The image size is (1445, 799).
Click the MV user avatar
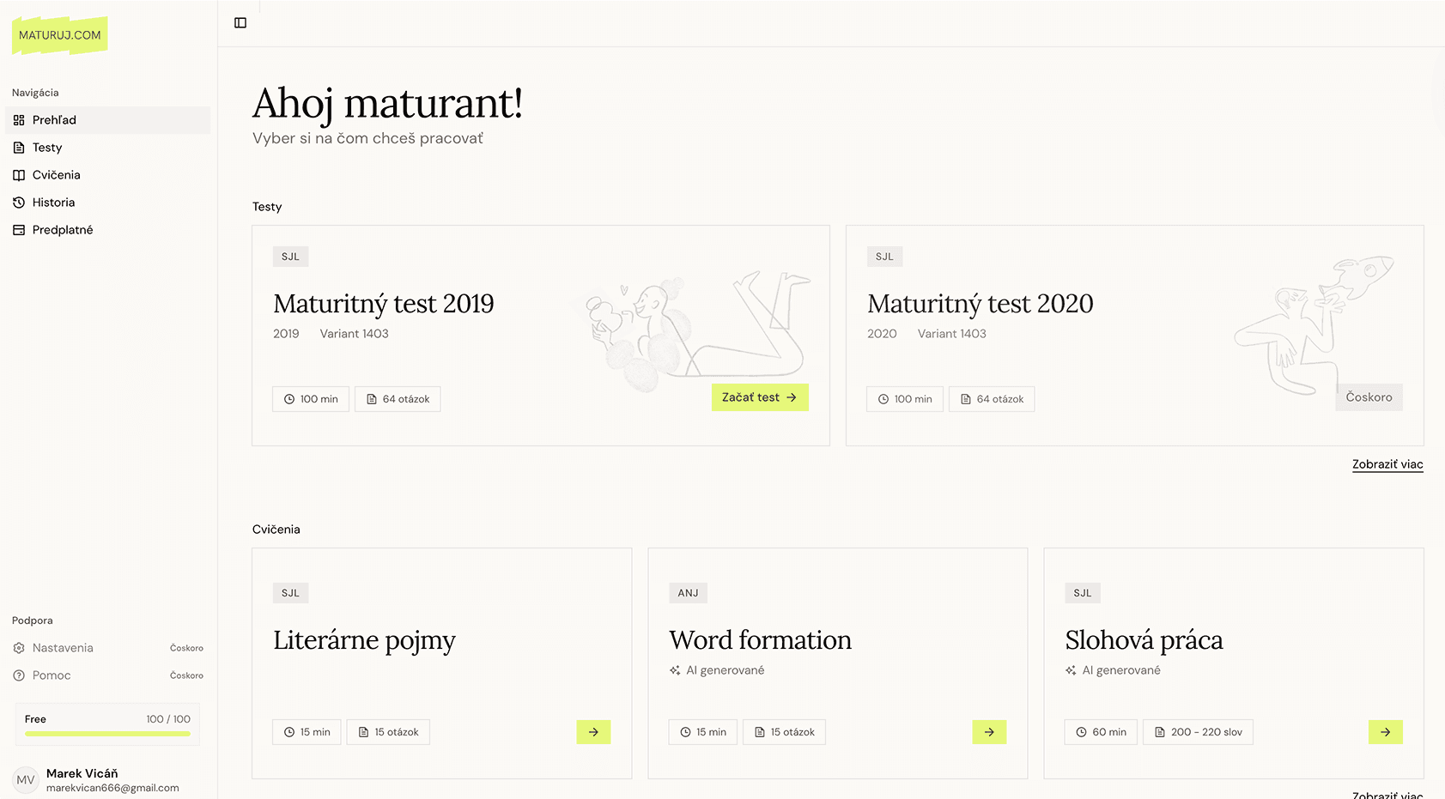click(x=26, y=780)
